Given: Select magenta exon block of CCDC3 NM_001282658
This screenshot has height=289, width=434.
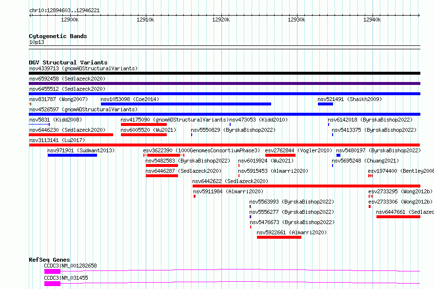Looking at the screenshot, I should point(52,271).
